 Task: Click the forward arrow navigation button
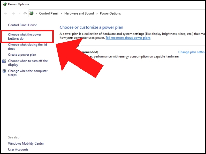[x=13, y=14]
